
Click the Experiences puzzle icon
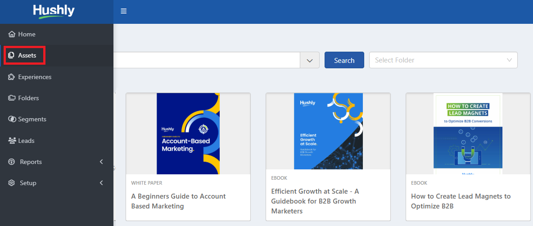pos(12,77)
